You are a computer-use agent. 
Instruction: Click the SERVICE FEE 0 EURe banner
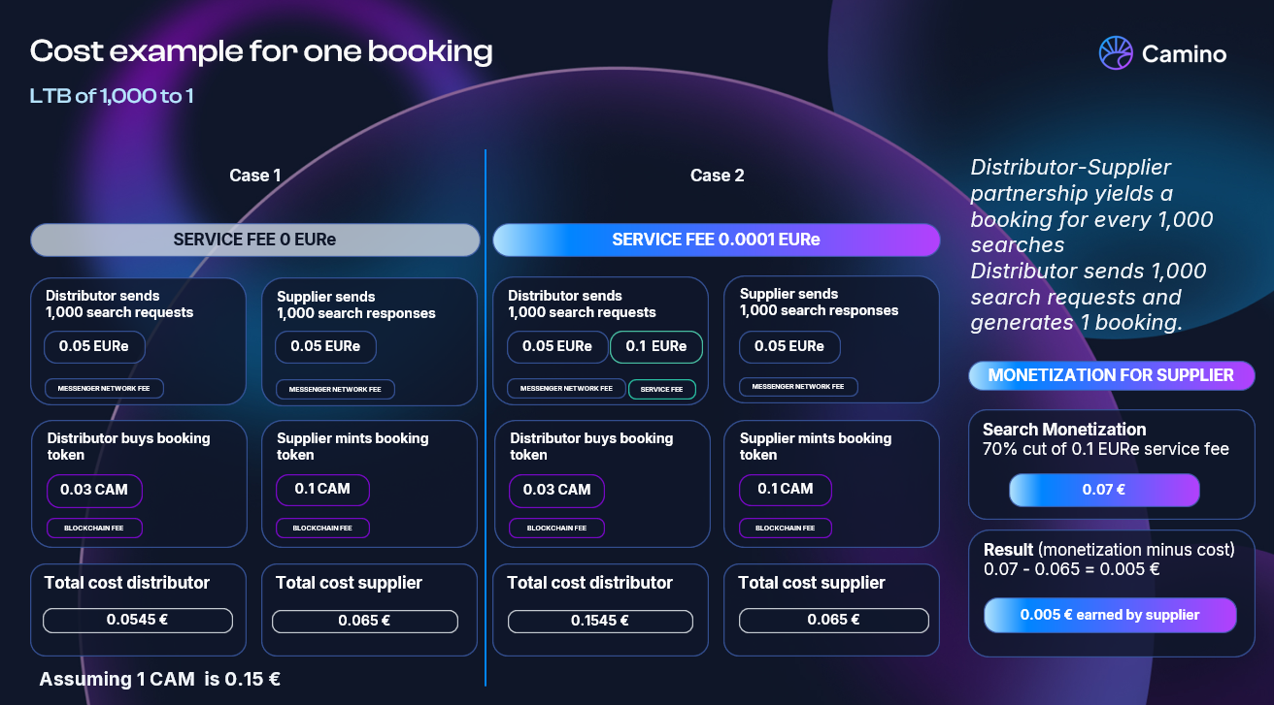point(254,240)
